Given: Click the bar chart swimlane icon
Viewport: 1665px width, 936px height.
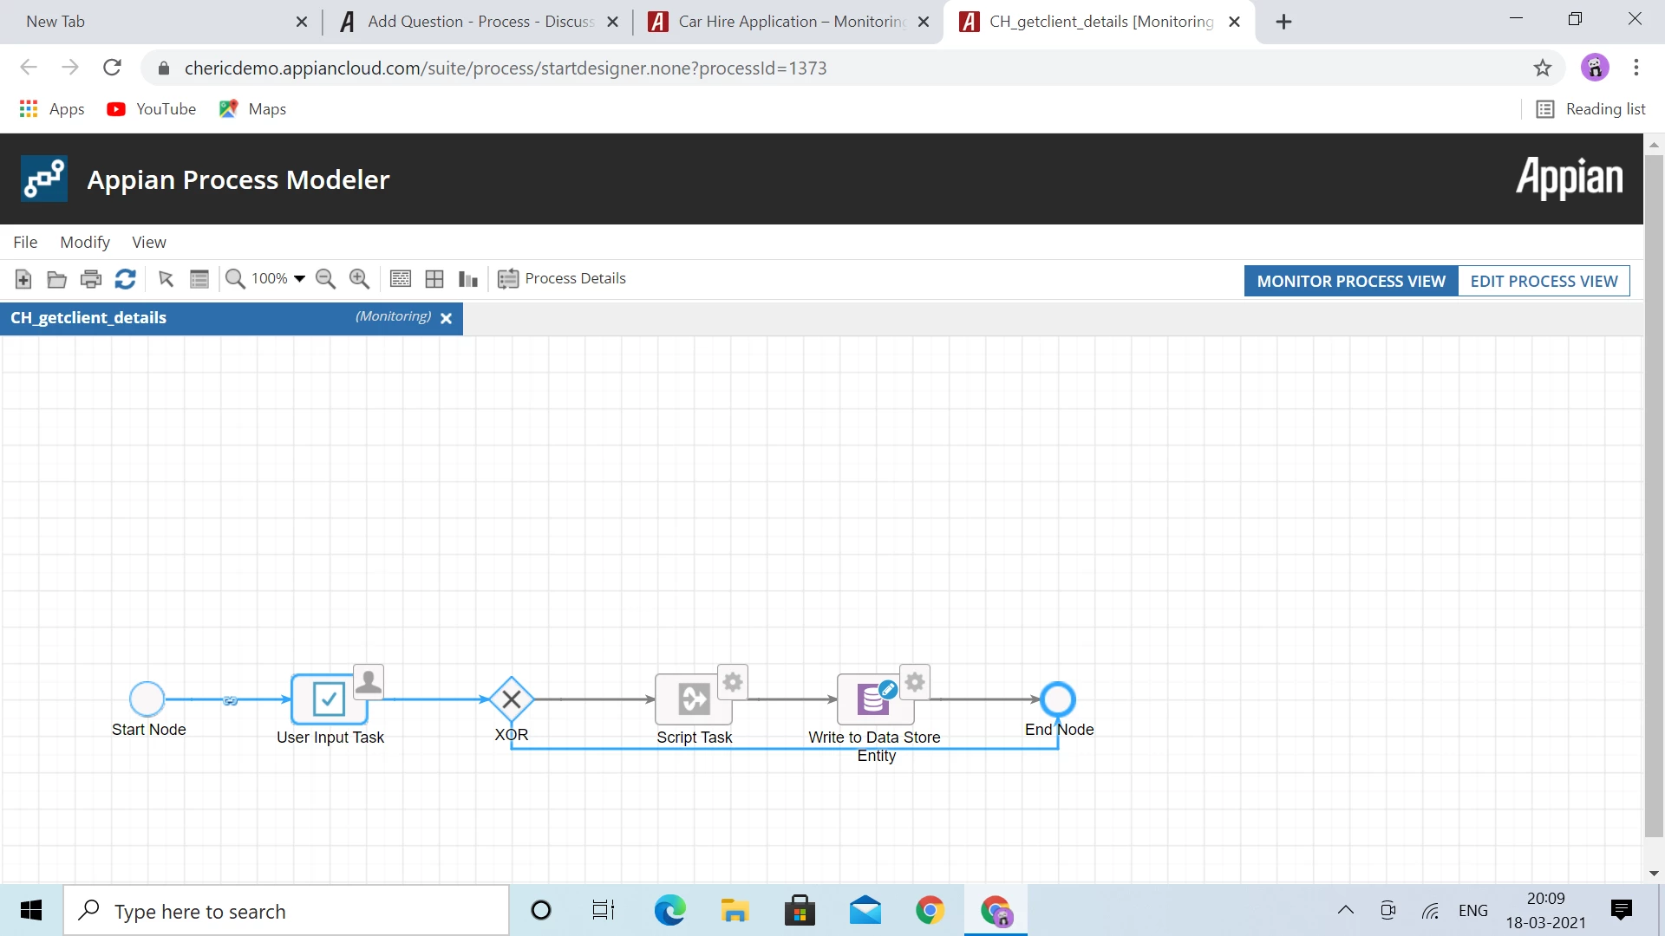Looking at the screenshot, I should (x=468, y=279).
